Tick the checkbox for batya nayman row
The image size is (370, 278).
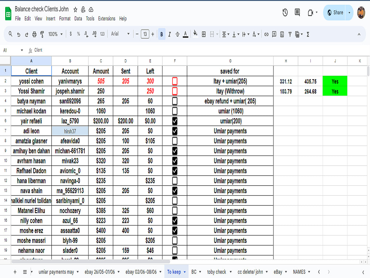coord(175,101)
